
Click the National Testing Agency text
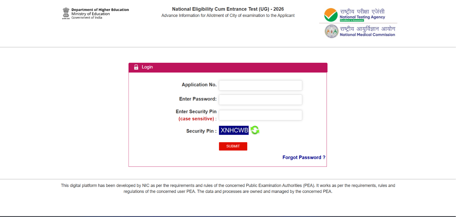362,17
